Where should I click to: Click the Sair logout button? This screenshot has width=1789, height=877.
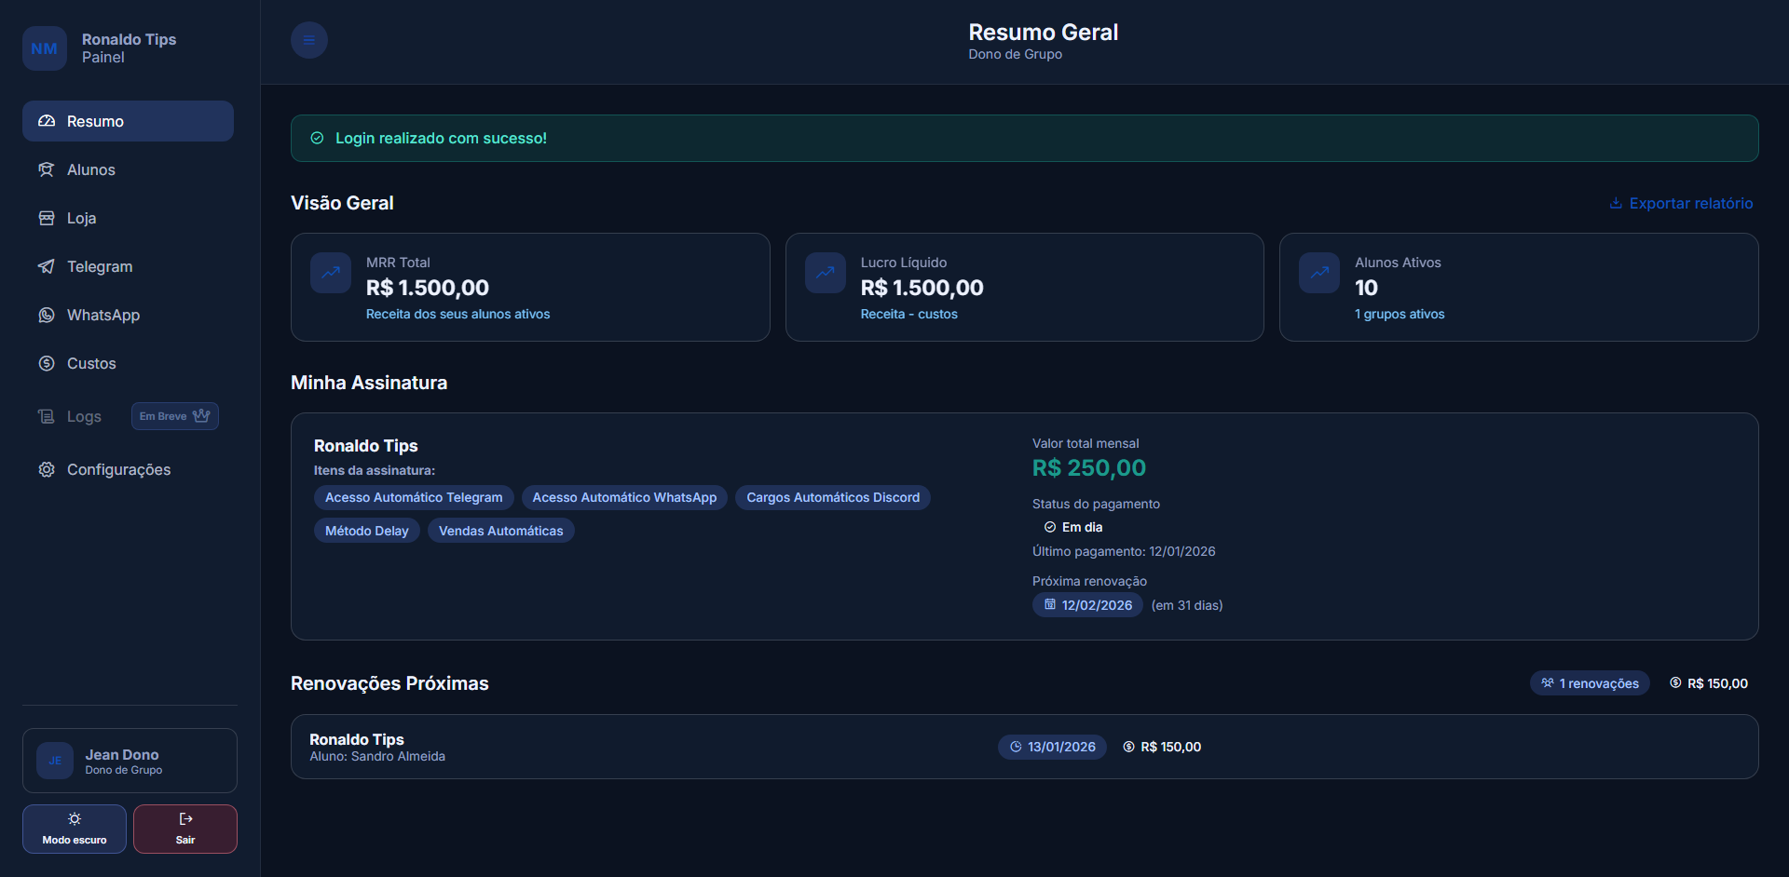coord(184,828)
